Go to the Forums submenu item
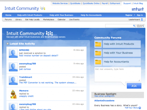 tap(8, 20)
